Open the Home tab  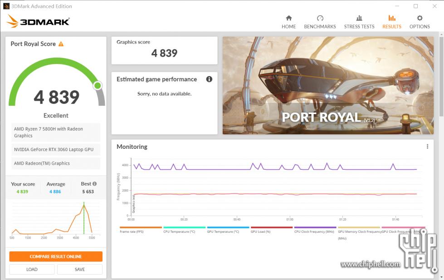click(x=288, y=22)
